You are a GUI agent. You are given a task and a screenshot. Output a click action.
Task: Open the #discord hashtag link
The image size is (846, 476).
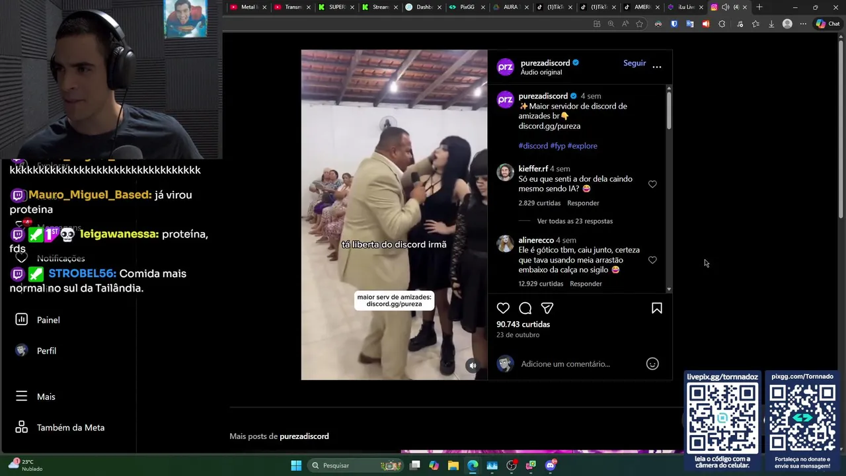click(533, 145)
